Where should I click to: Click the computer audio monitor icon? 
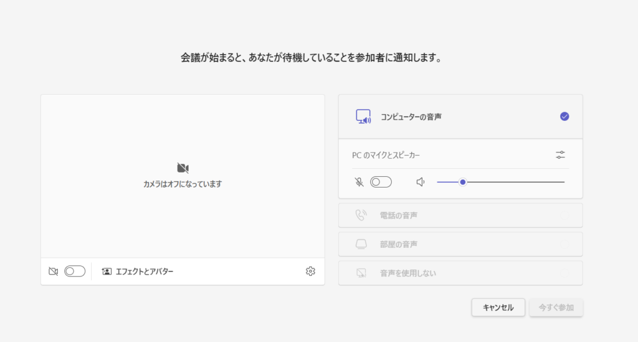coord(363,116)
